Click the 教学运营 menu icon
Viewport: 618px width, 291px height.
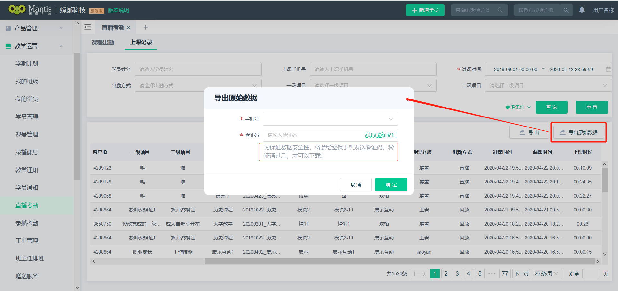(x=8, y=46)
